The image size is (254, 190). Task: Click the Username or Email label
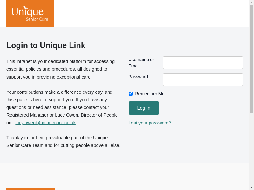141,63
